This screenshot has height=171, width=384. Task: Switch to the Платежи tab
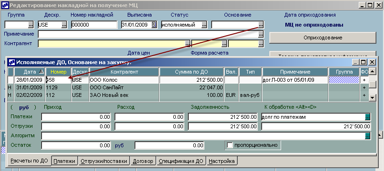point(65,161)
